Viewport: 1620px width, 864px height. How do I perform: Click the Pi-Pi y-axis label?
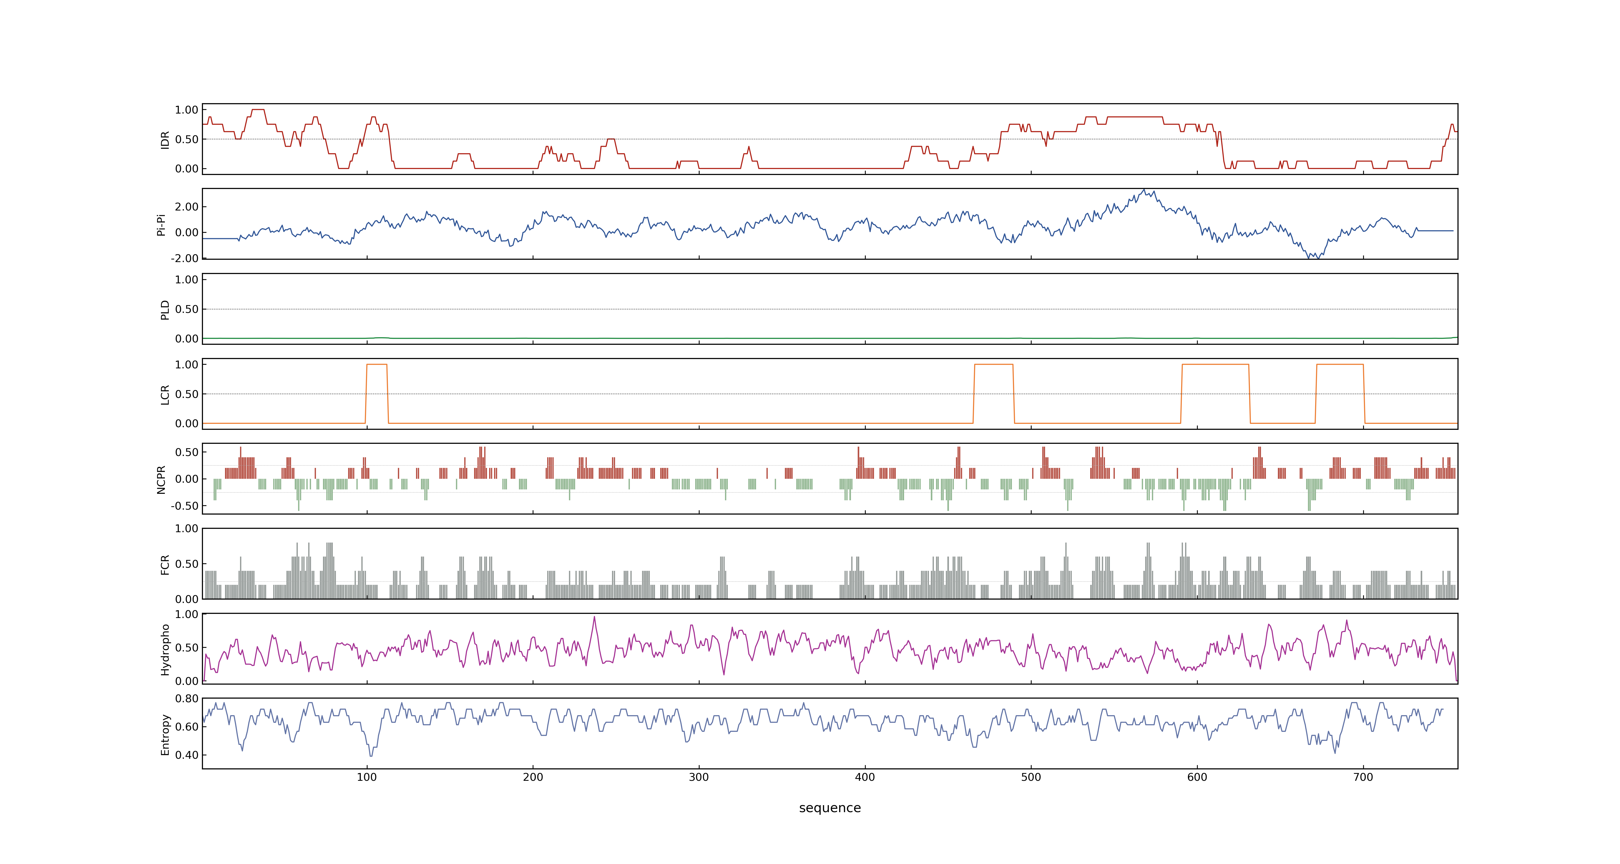click(161, 224)
